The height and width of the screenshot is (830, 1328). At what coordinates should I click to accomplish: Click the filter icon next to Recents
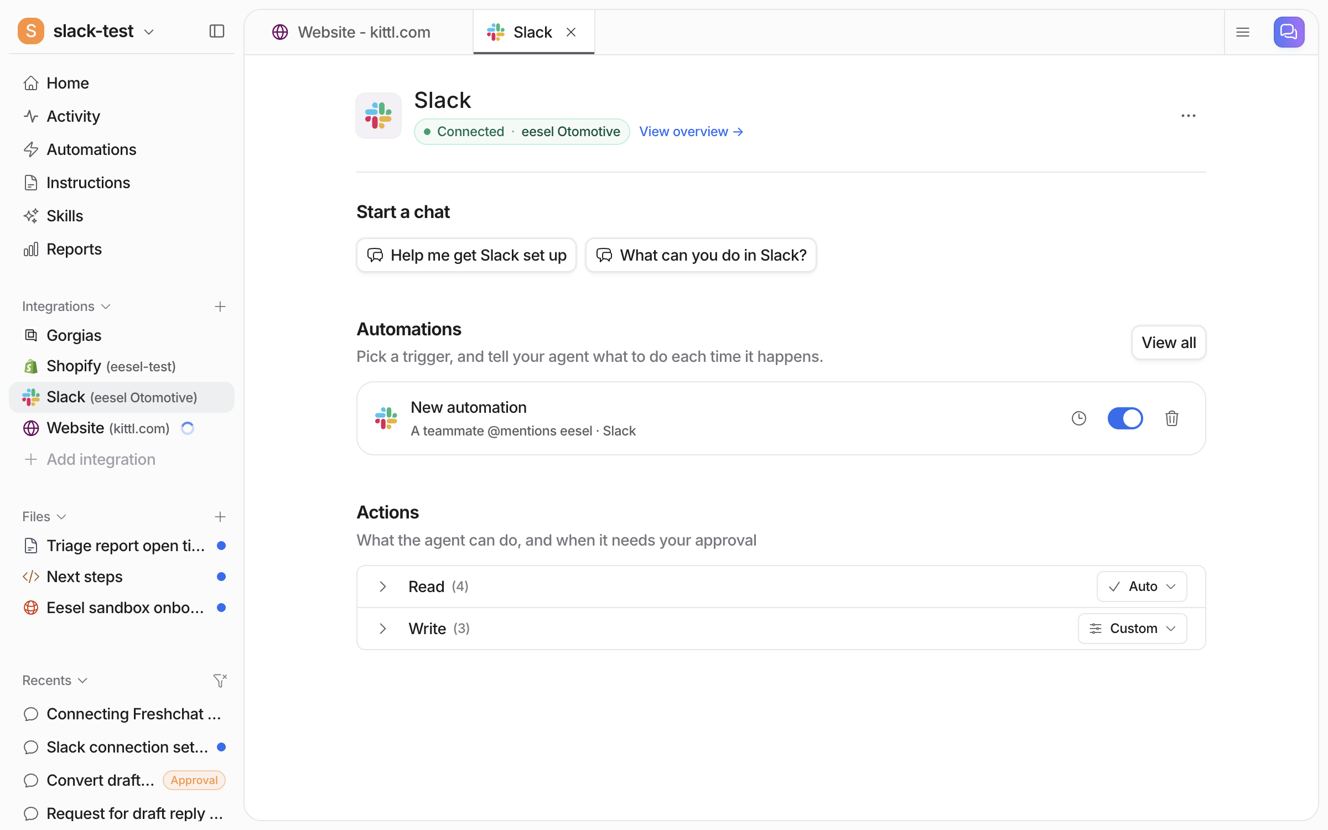(x=220, y=681)
